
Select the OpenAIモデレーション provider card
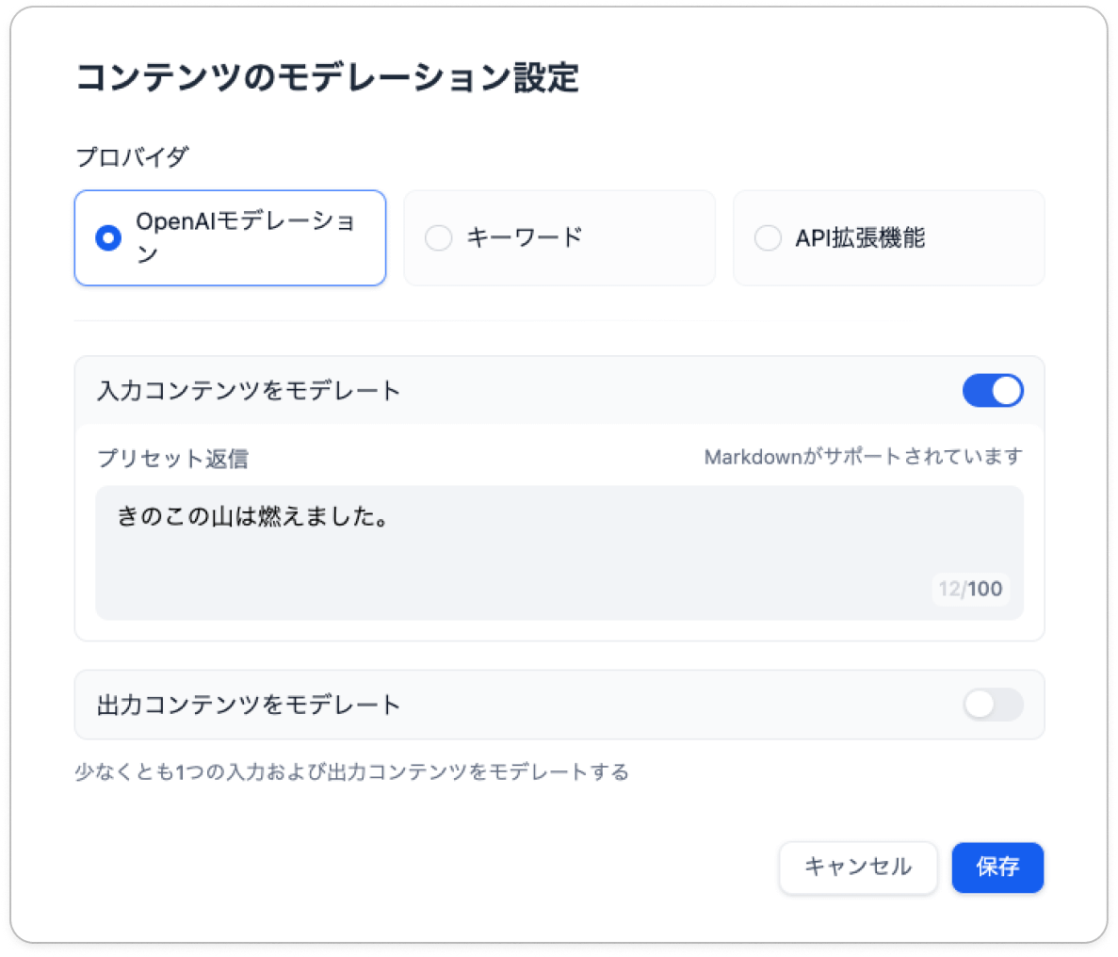click(x=230, y=238)
